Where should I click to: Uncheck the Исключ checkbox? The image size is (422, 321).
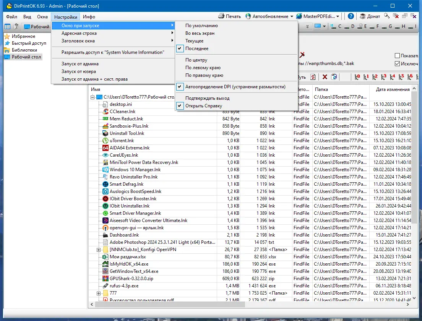tap(397, 64)
